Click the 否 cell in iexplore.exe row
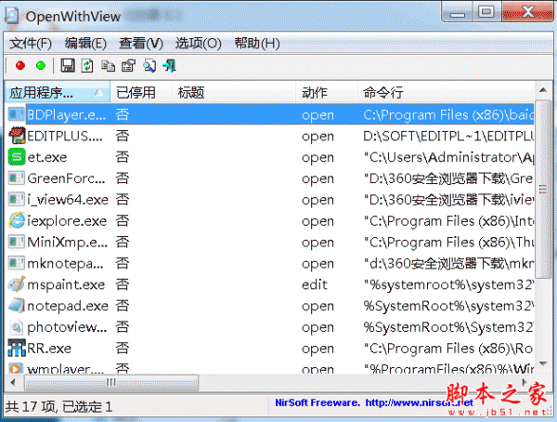Viewport: 557px width, 422px height. click(x=123, y=221)
